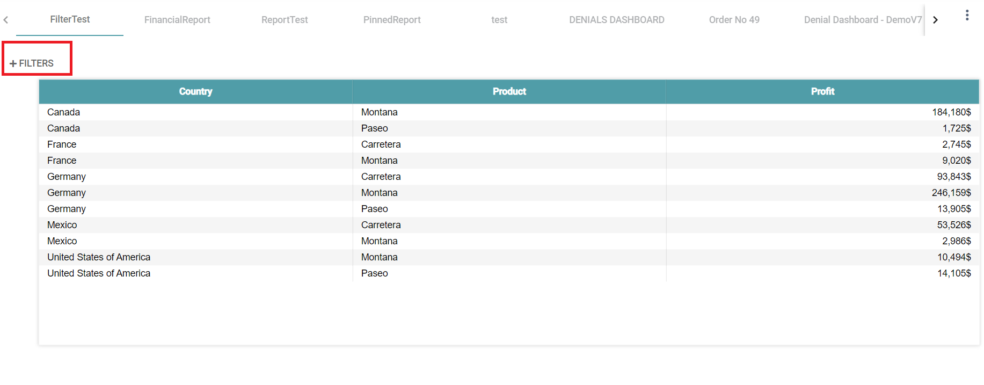Sort by the Profit column header
The height and width of the screenshot is (385, 984).
point(822,92)
